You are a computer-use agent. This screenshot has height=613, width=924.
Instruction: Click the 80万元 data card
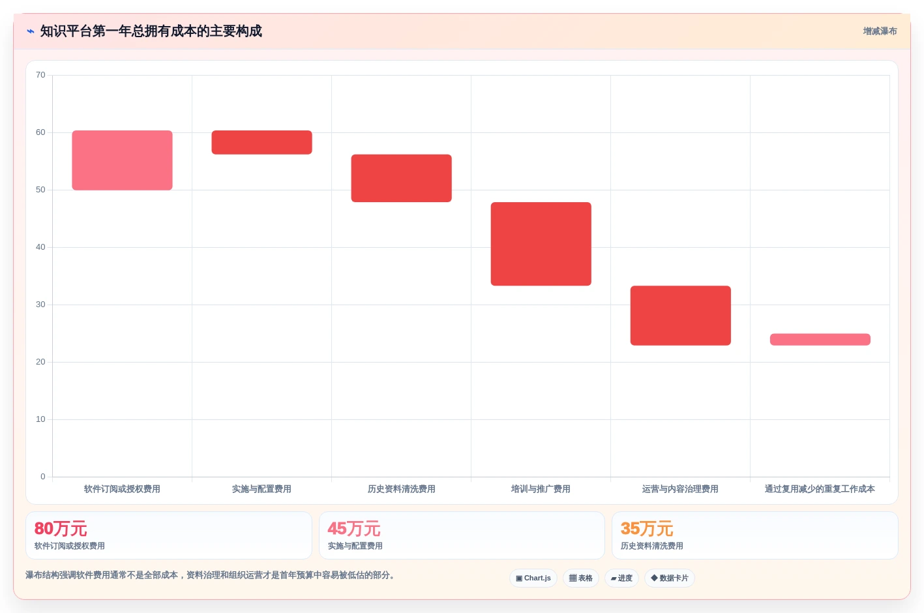click(x=169, y=535)
